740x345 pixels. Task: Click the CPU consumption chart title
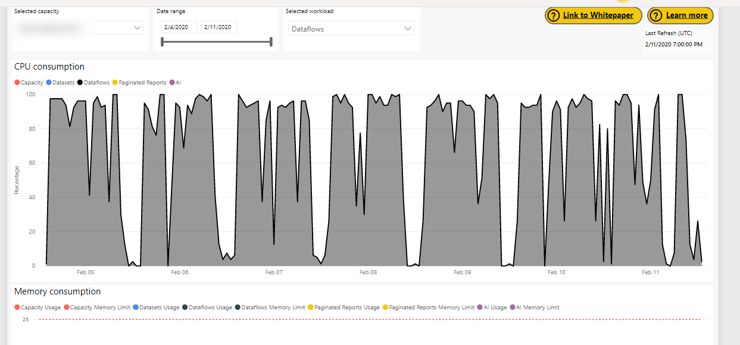49,67
